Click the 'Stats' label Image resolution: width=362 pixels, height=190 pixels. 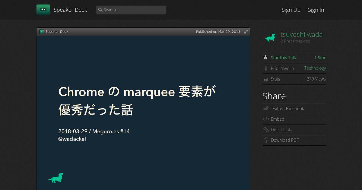coord(275,79)
